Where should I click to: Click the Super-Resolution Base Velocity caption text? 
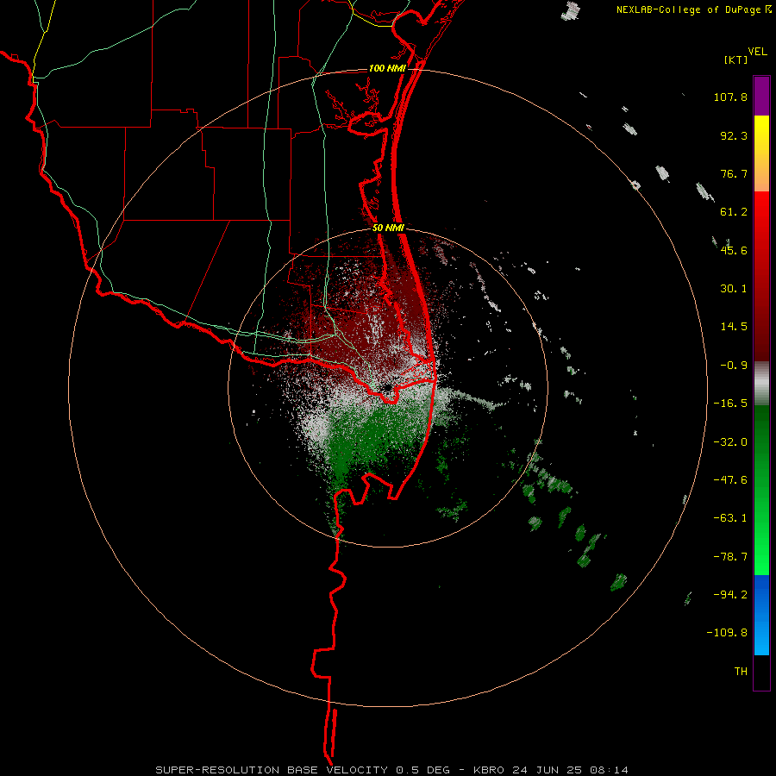pos(392,770)
